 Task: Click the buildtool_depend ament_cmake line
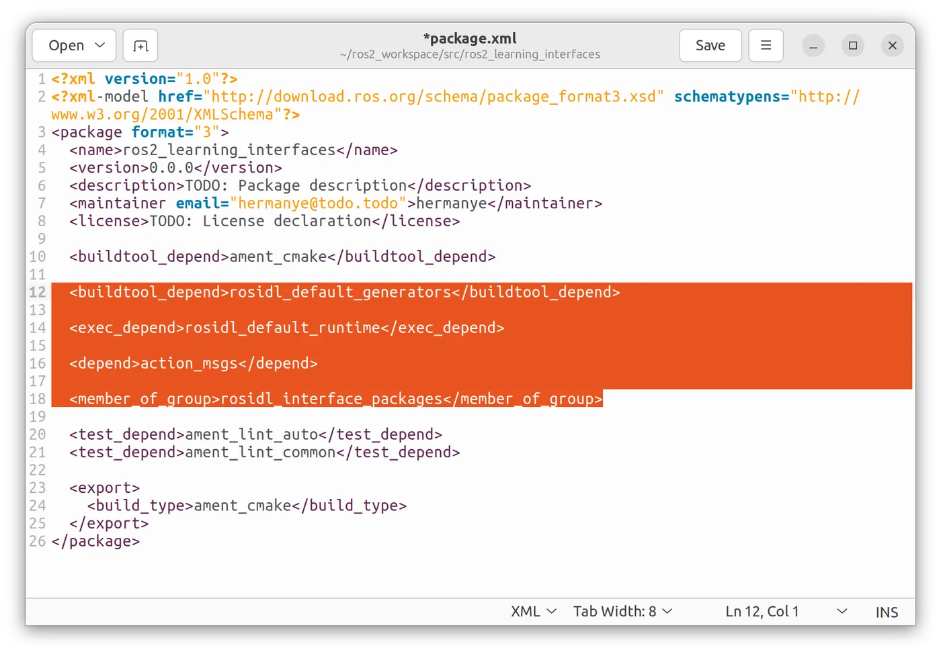(282, 256)
